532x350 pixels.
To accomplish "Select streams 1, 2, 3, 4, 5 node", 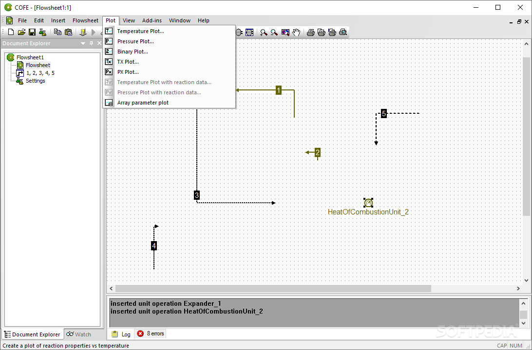I will (40, 73).
